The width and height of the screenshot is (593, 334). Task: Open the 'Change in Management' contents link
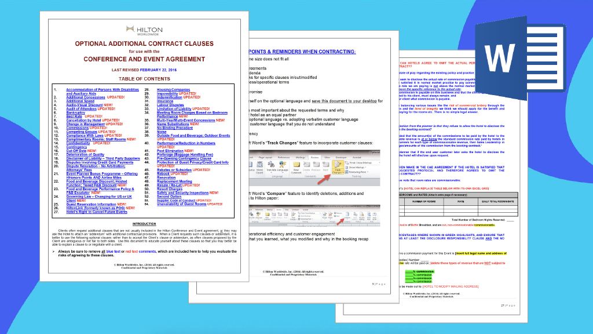(x=86, y=124)
